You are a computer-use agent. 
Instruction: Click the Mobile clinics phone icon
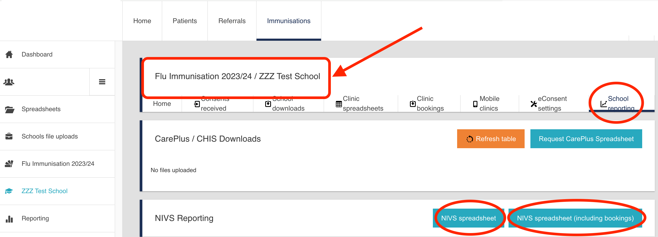coord(475,104)
